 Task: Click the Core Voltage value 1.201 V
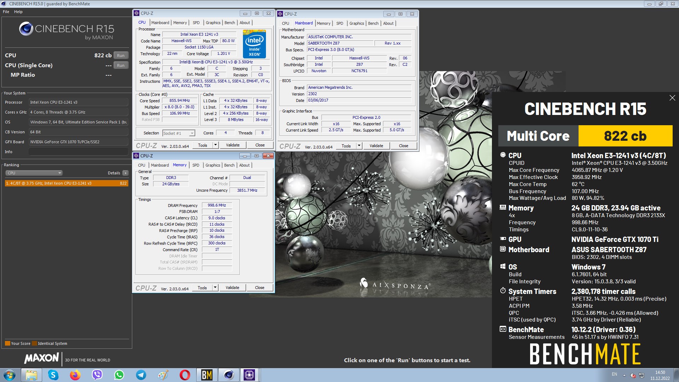224,53
